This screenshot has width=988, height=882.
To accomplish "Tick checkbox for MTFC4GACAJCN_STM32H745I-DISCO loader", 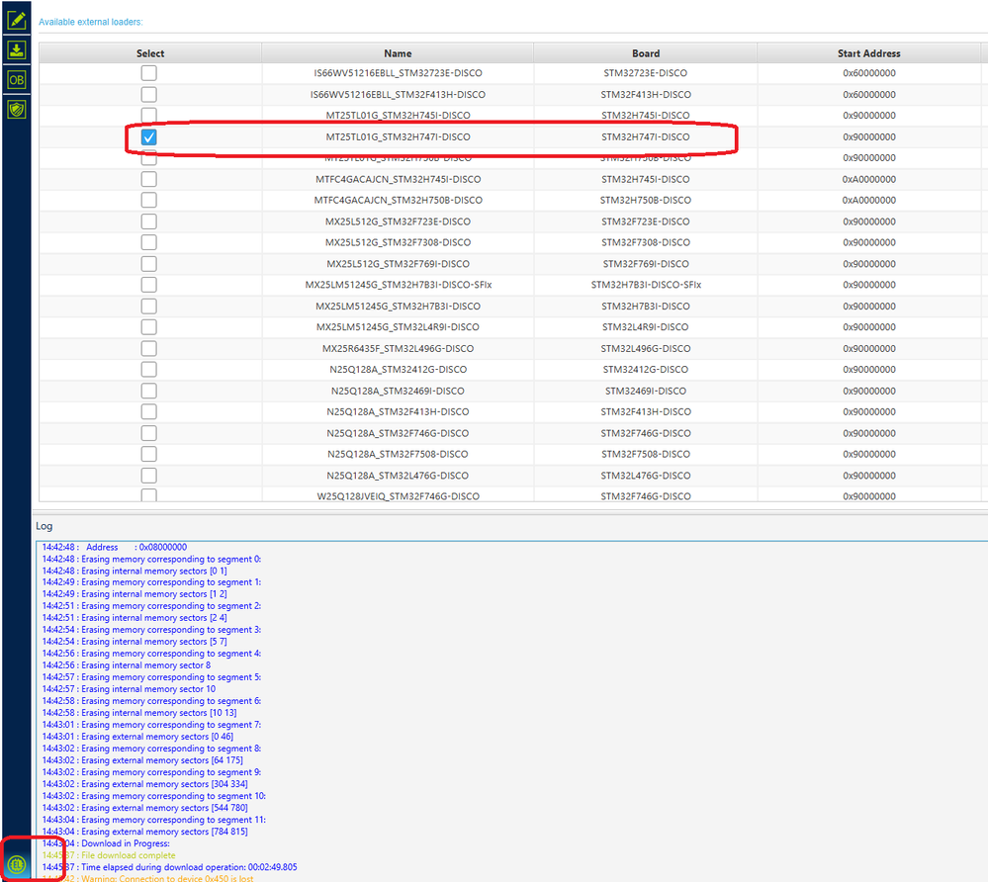I will 148,179.
